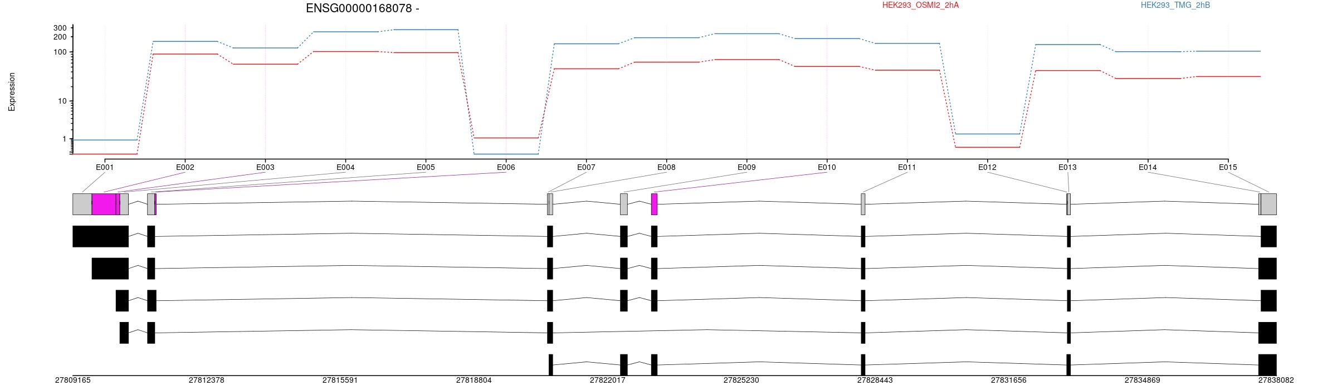Click genomic coordinate 27825230
The width and height of the screenshot is (1337, 390).
(741, 381)
